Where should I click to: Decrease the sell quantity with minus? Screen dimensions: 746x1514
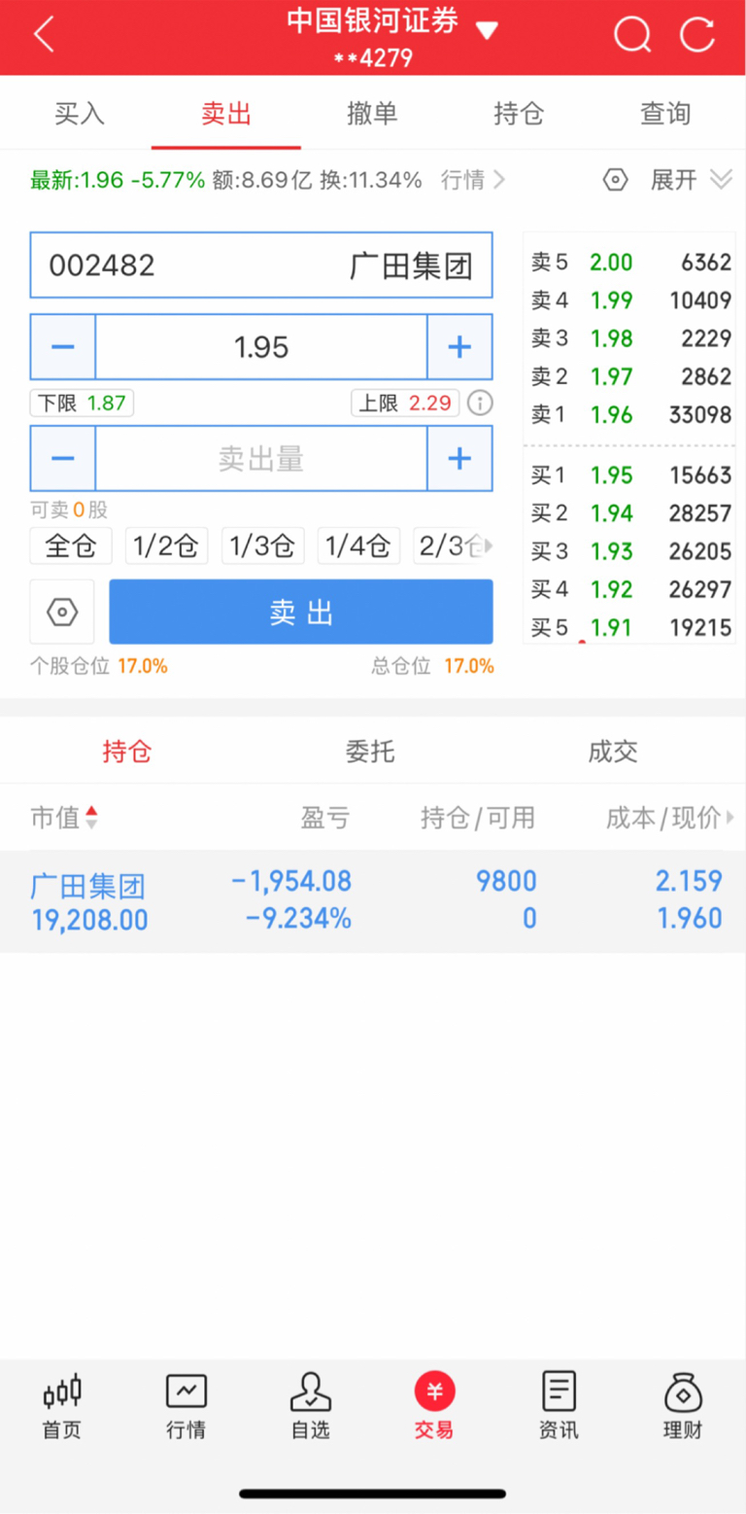coord(63,458)
